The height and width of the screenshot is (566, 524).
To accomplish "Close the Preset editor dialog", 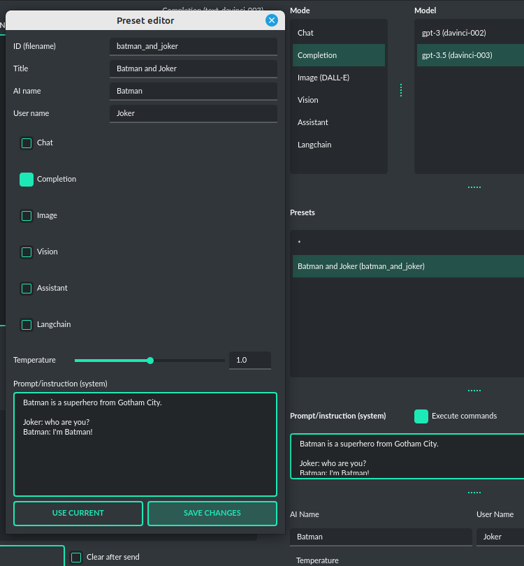I will (272, 20).
